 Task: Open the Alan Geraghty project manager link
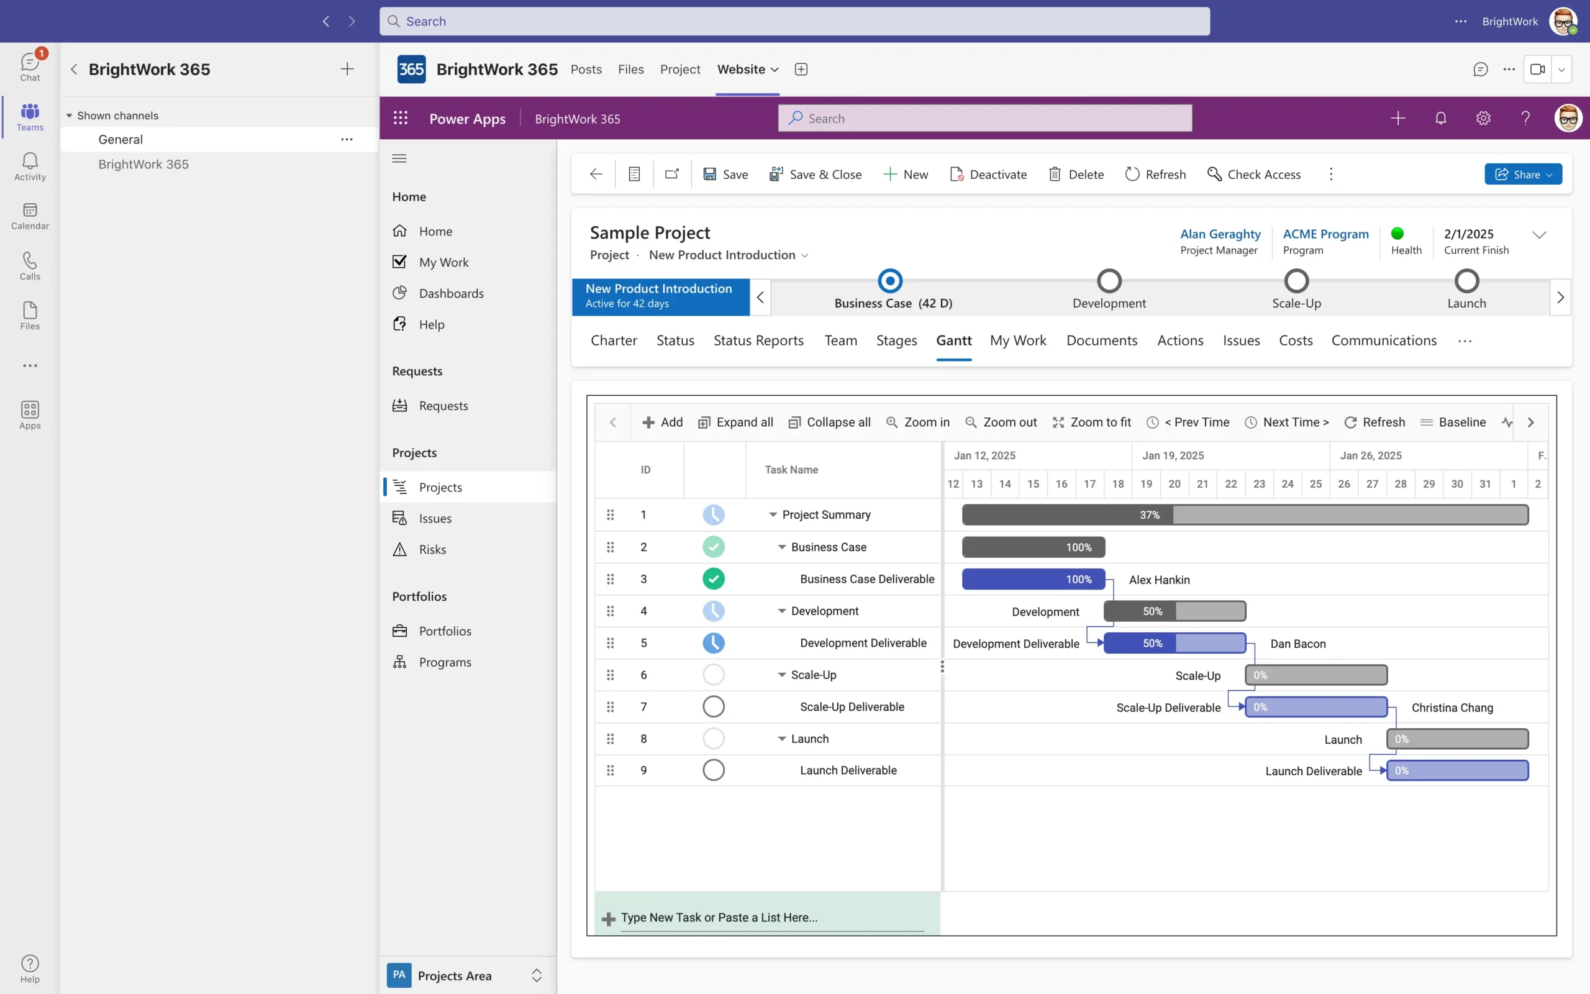(x=1220, y=234)
